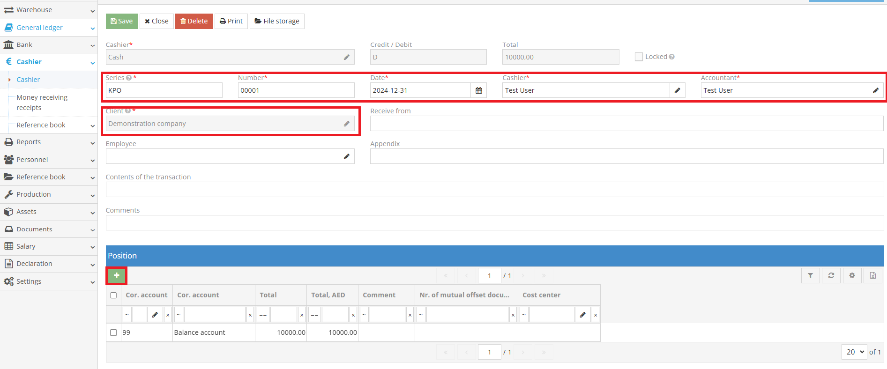This screenshot has width=887, height=369.
Task: Edit the Client field via pencil icon
Action: pos(346,124)
